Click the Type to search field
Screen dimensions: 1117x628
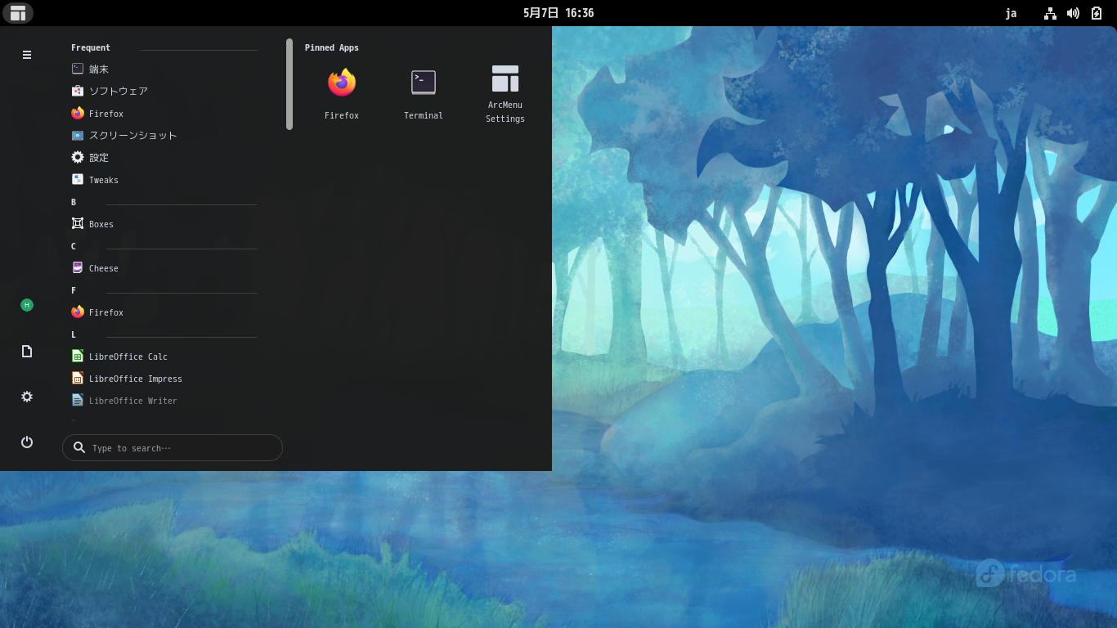click(173, 448)
